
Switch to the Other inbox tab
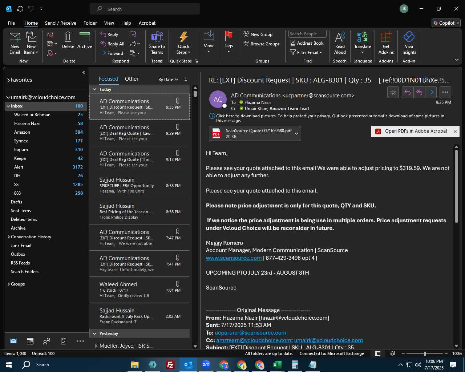pyautogui.click(x=132, y=79)
